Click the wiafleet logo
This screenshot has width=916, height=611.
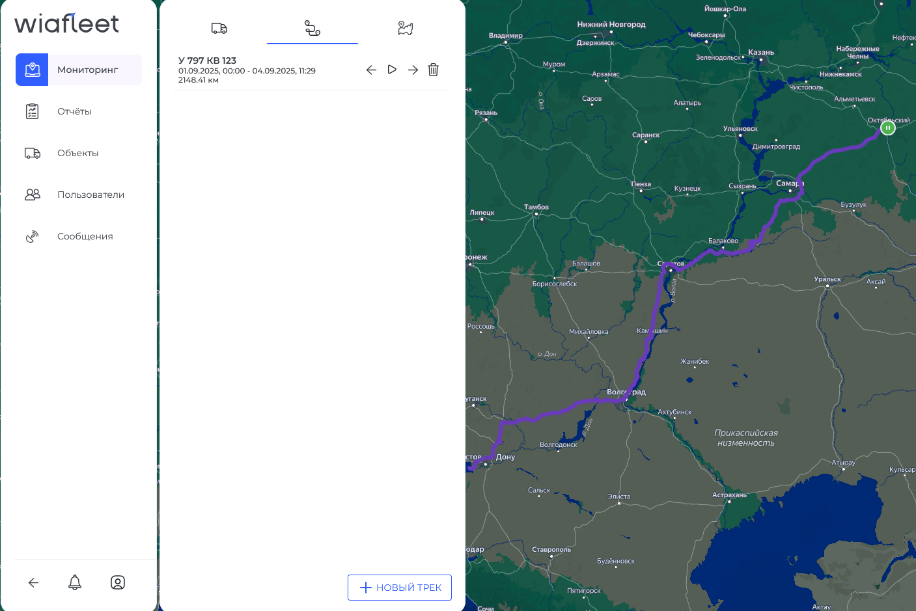[x=67, y=24]
